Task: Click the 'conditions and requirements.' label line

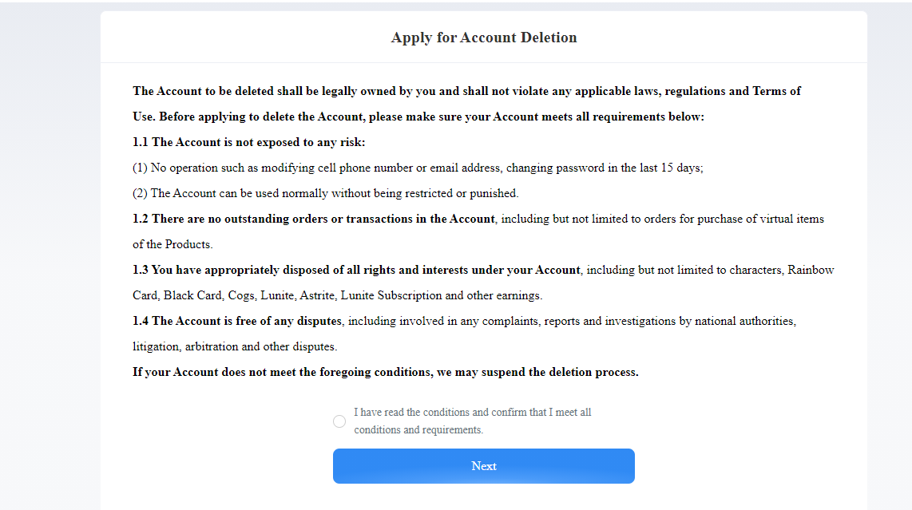Action: click(418, 429)
